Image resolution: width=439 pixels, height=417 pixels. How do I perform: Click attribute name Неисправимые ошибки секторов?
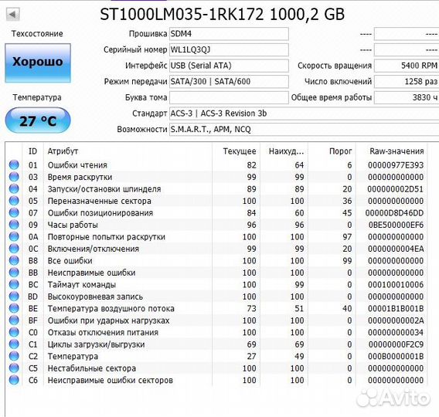[110, 381]
